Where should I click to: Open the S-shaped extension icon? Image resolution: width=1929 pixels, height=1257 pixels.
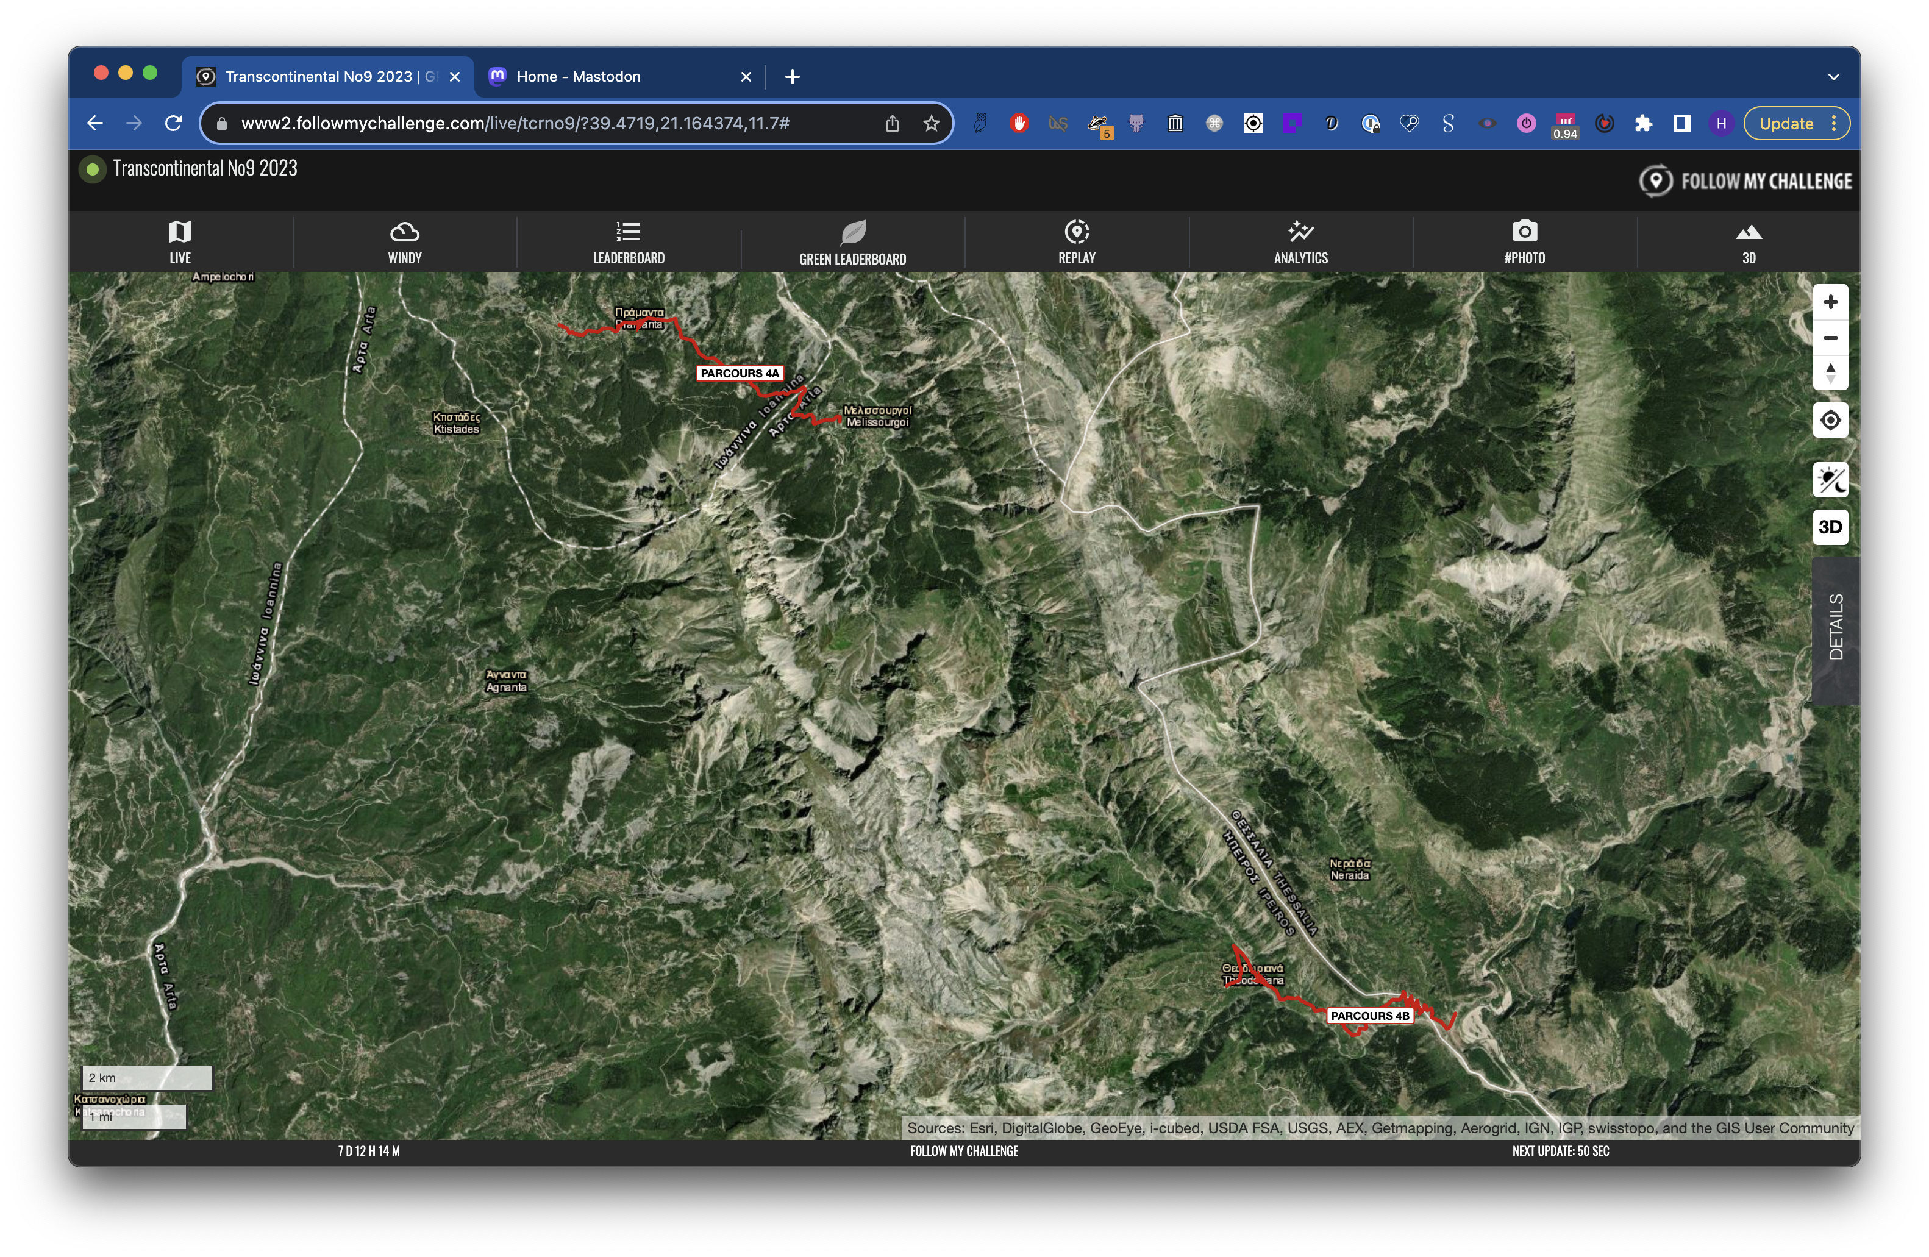pyautogui.click(x=1449, y=123)
